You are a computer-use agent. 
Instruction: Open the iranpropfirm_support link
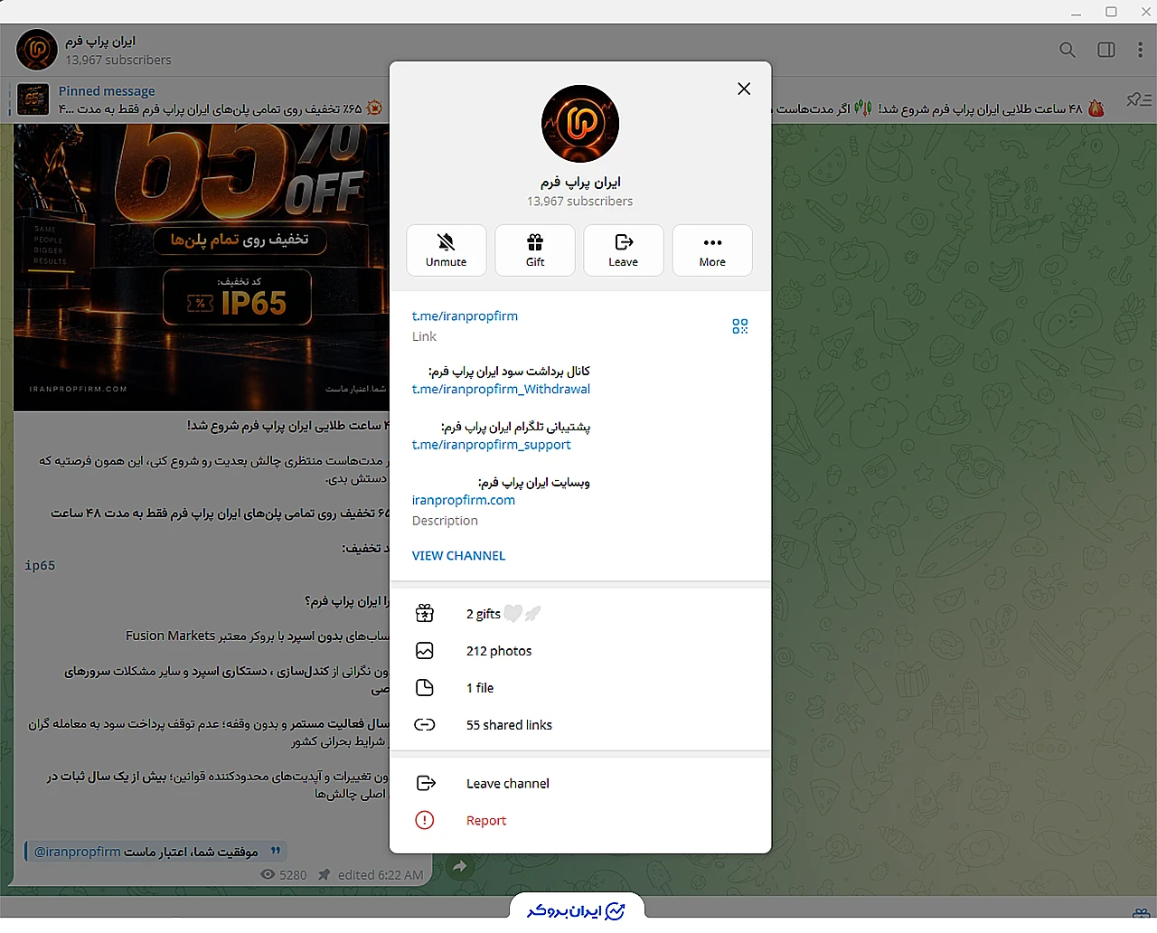coord(492,445)
